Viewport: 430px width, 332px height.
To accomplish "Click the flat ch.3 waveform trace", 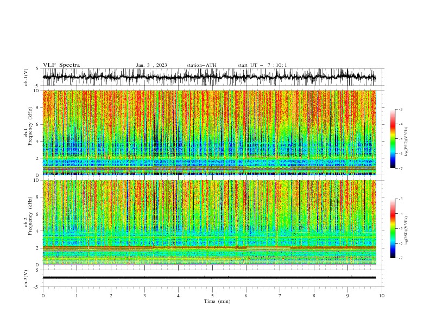I will tap(209, 278).
